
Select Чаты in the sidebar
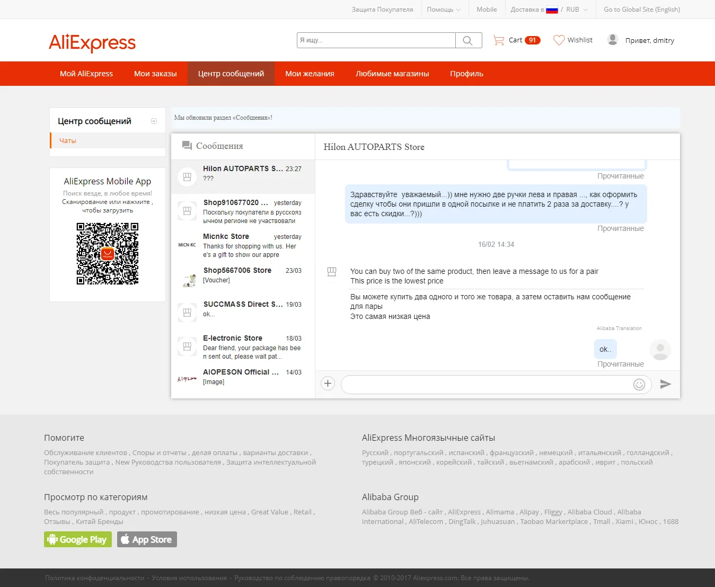coord(68,140)
